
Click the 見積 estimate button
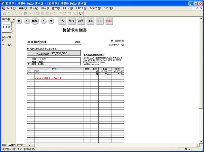tap(71, 21)
